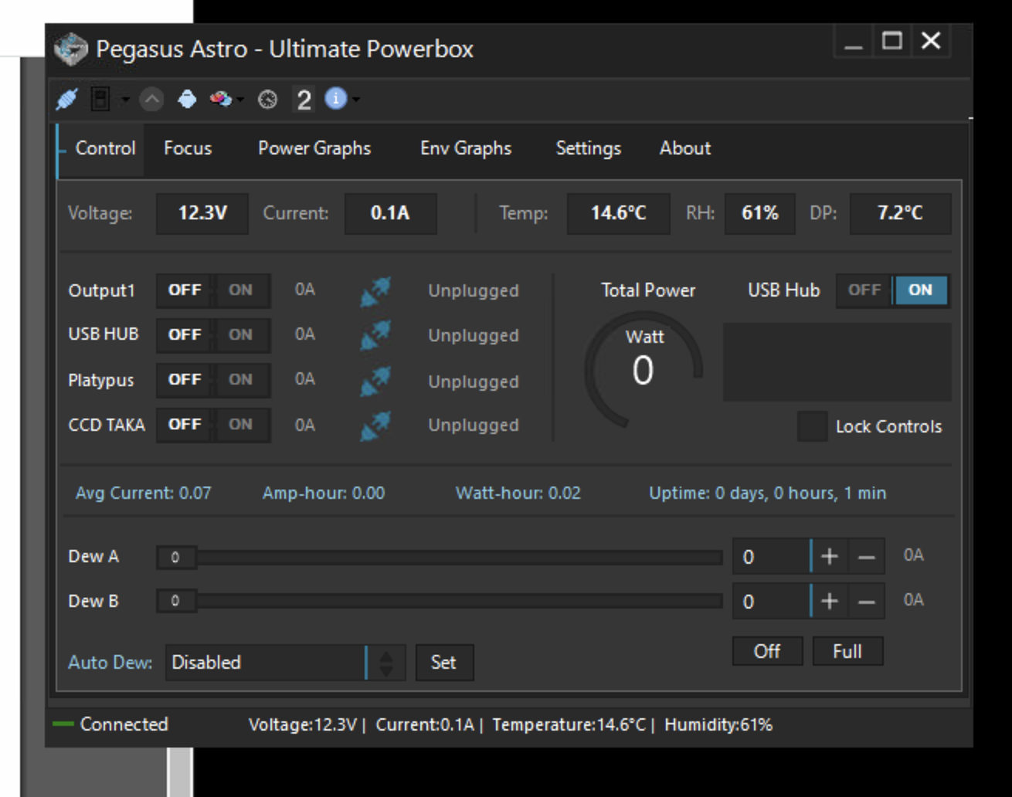The image size is (1012, 797).
Task: Enable the Lock Controls checkbox
Action: [812, 426]
